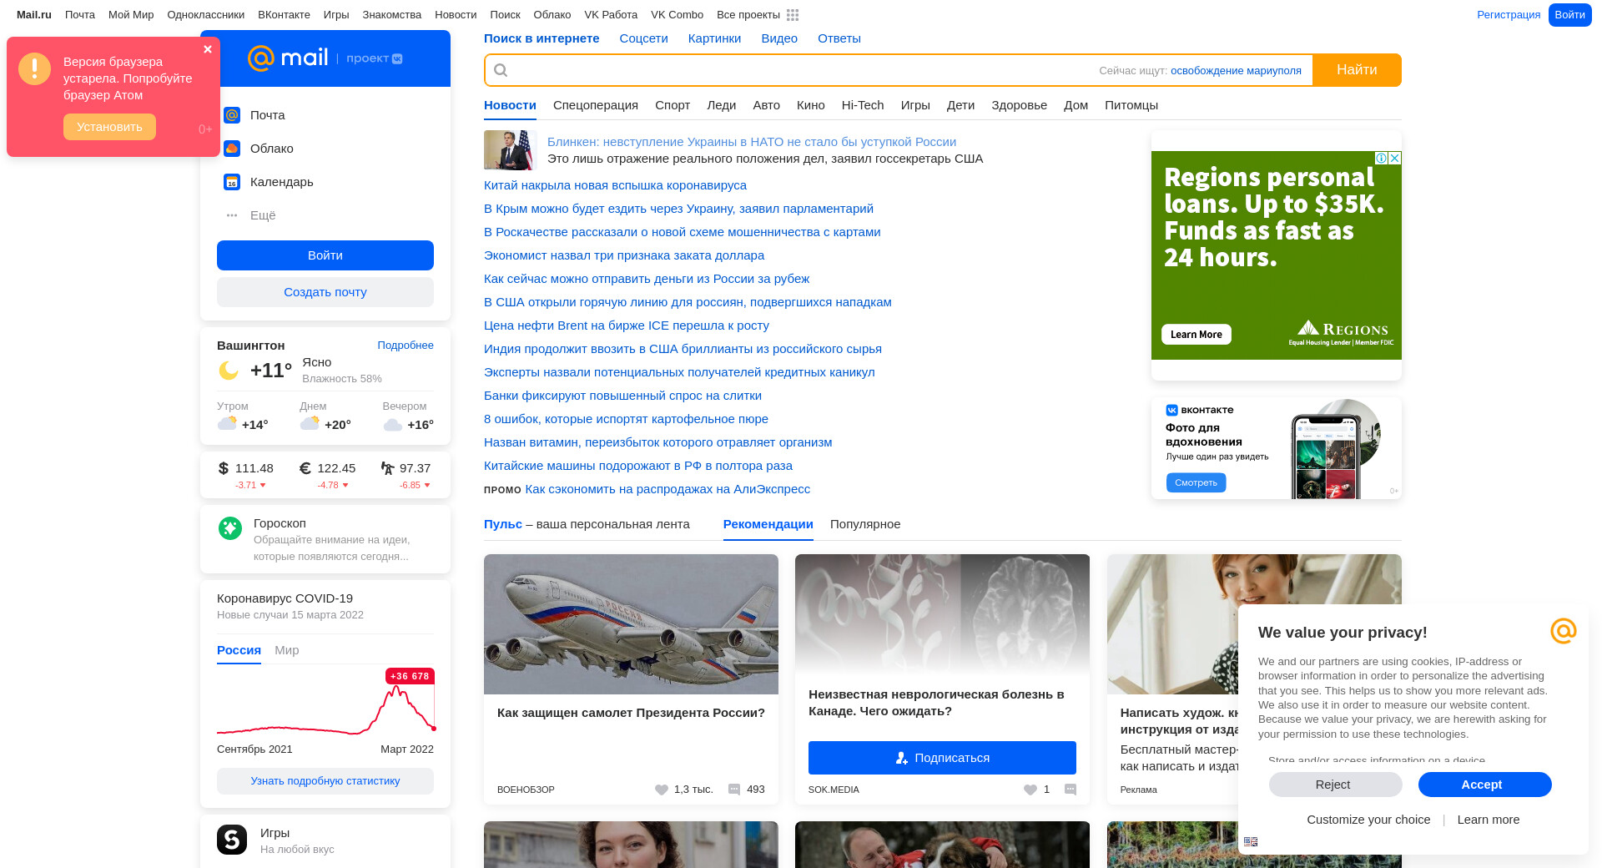Close the Regions ad banner

(1394, 159)
